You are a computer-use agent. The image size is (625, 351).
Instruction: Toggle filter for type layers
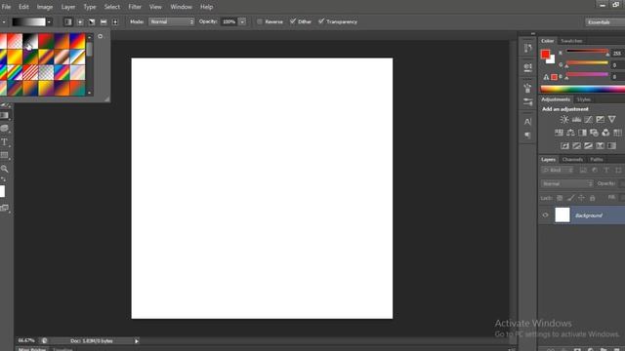(x=606, y=171)
